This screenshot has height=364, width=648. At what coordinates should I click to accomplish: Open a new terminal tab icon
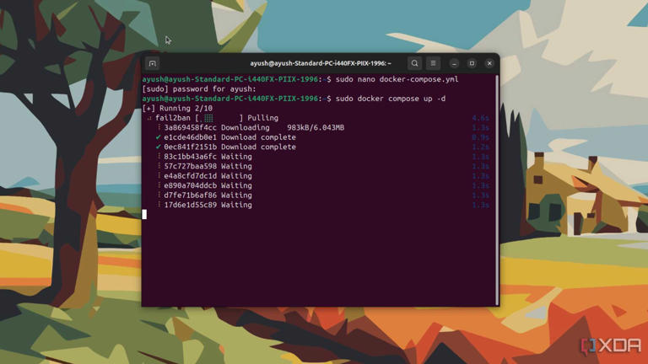pyautogui.click(x=152, y=63)
